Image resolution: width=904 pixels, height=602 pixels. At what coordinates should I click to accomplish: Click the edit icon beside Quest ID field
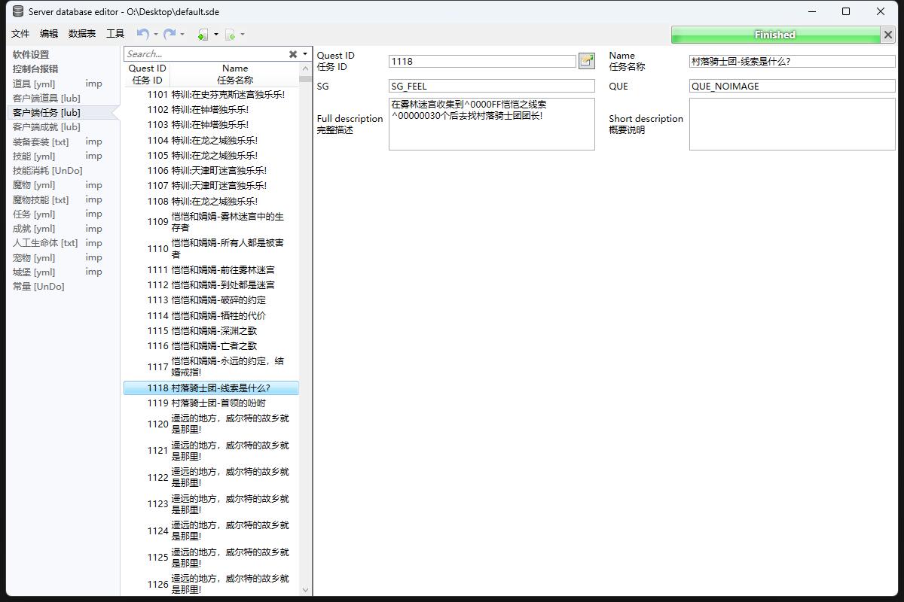pos(586,62)
